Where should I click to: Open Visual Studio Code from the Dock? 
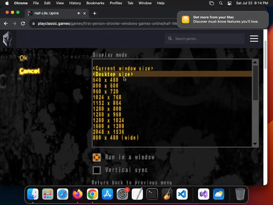coord(182,194)
